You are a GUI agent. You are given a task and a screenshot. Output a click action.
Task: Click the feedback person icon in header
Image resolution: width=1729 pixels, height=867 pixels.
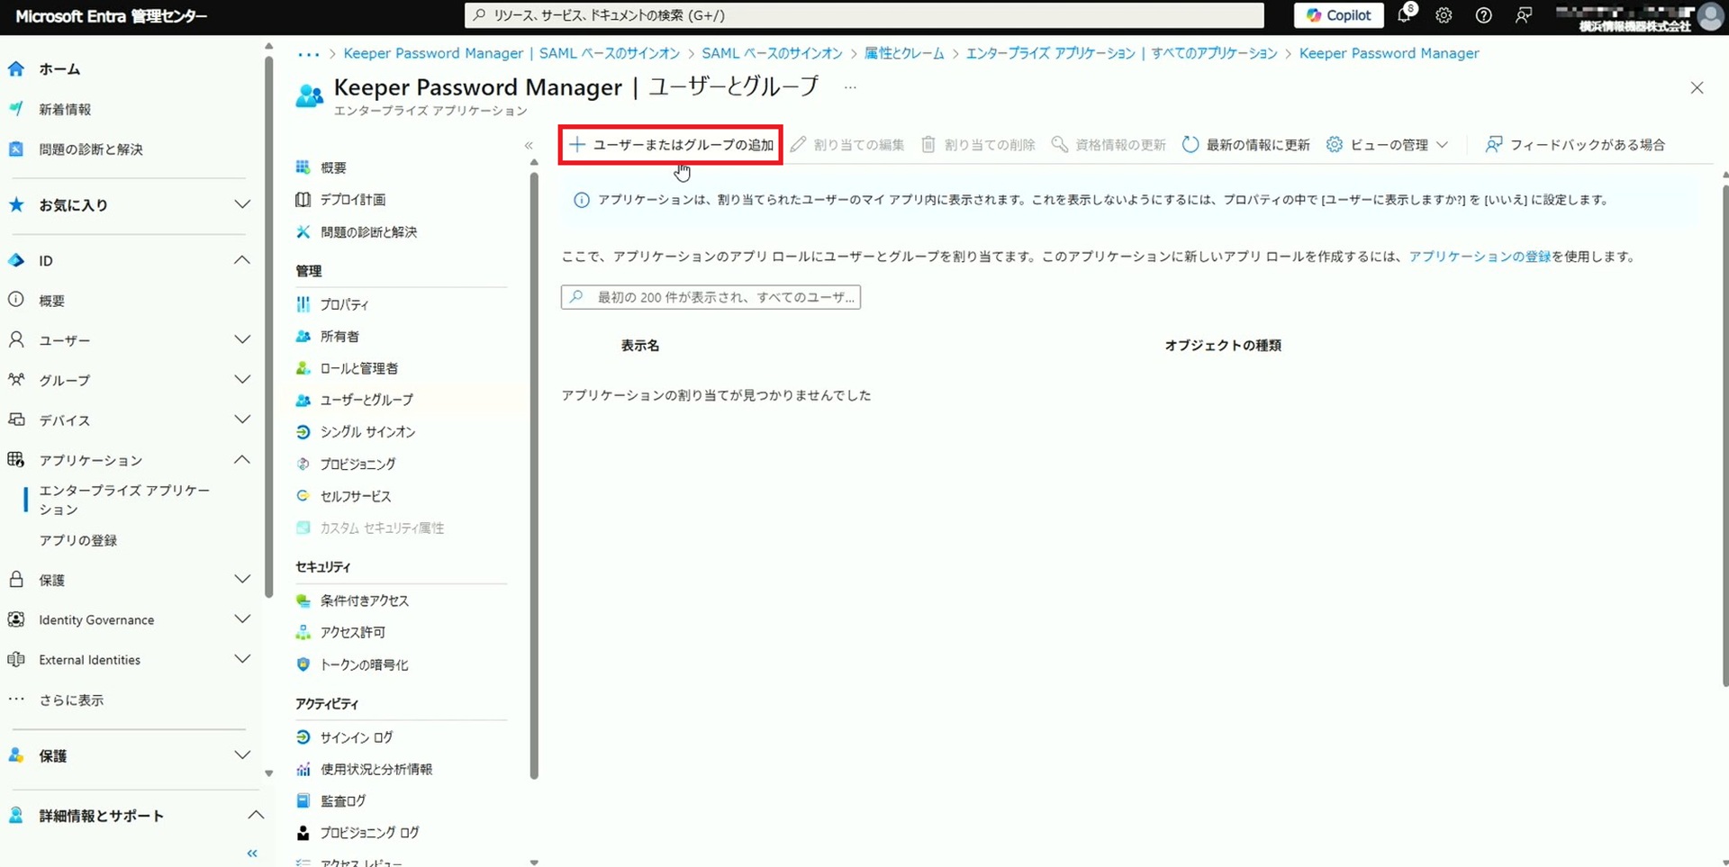point(1524,15)
